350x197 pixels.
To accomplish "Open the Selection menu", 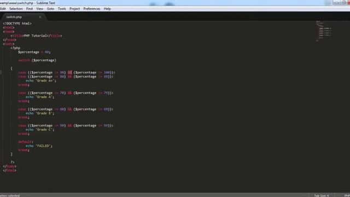I will click(16, 9).
